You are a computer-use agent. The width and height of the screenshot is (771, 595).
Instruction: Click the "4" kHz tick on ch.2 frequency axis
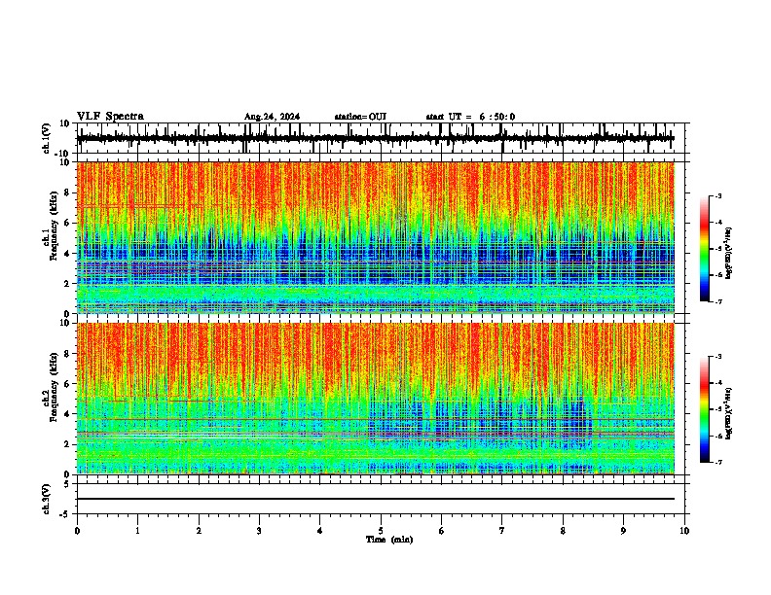click(68, 414)
